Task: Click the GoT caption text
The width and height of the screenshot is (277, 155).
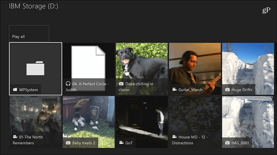Action: point(129,143)
